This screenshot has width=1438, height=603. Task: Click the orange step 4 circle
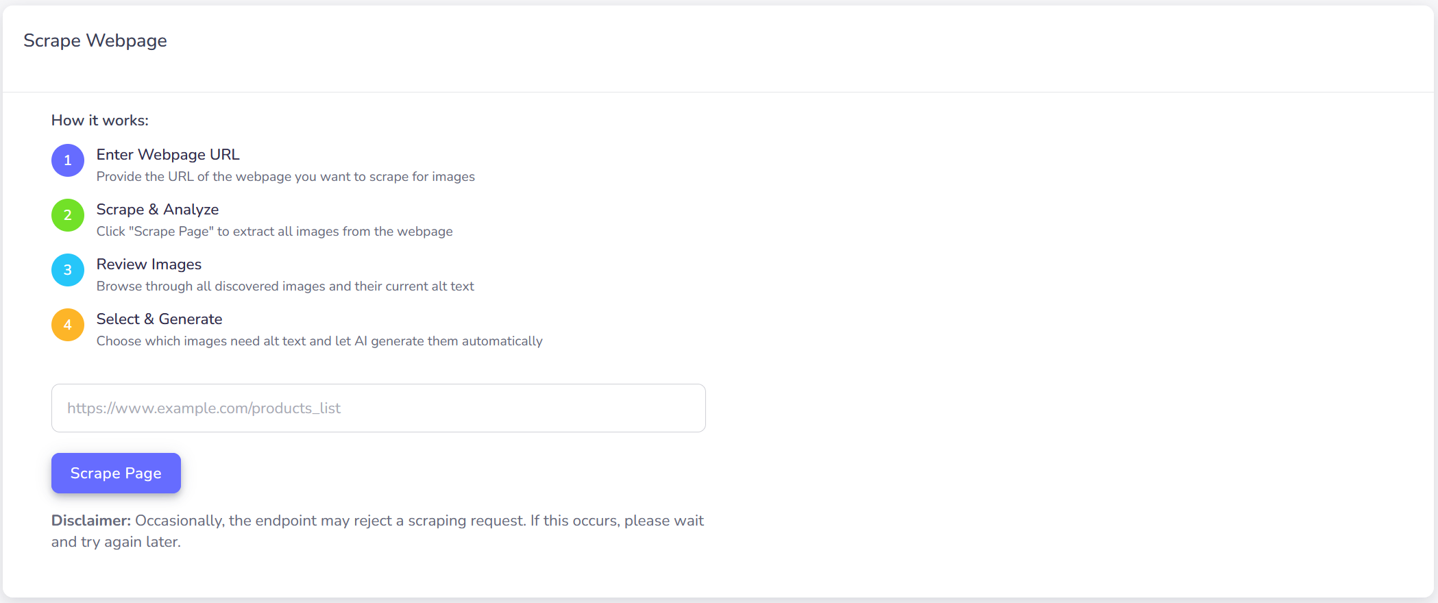tap(67, 325)
